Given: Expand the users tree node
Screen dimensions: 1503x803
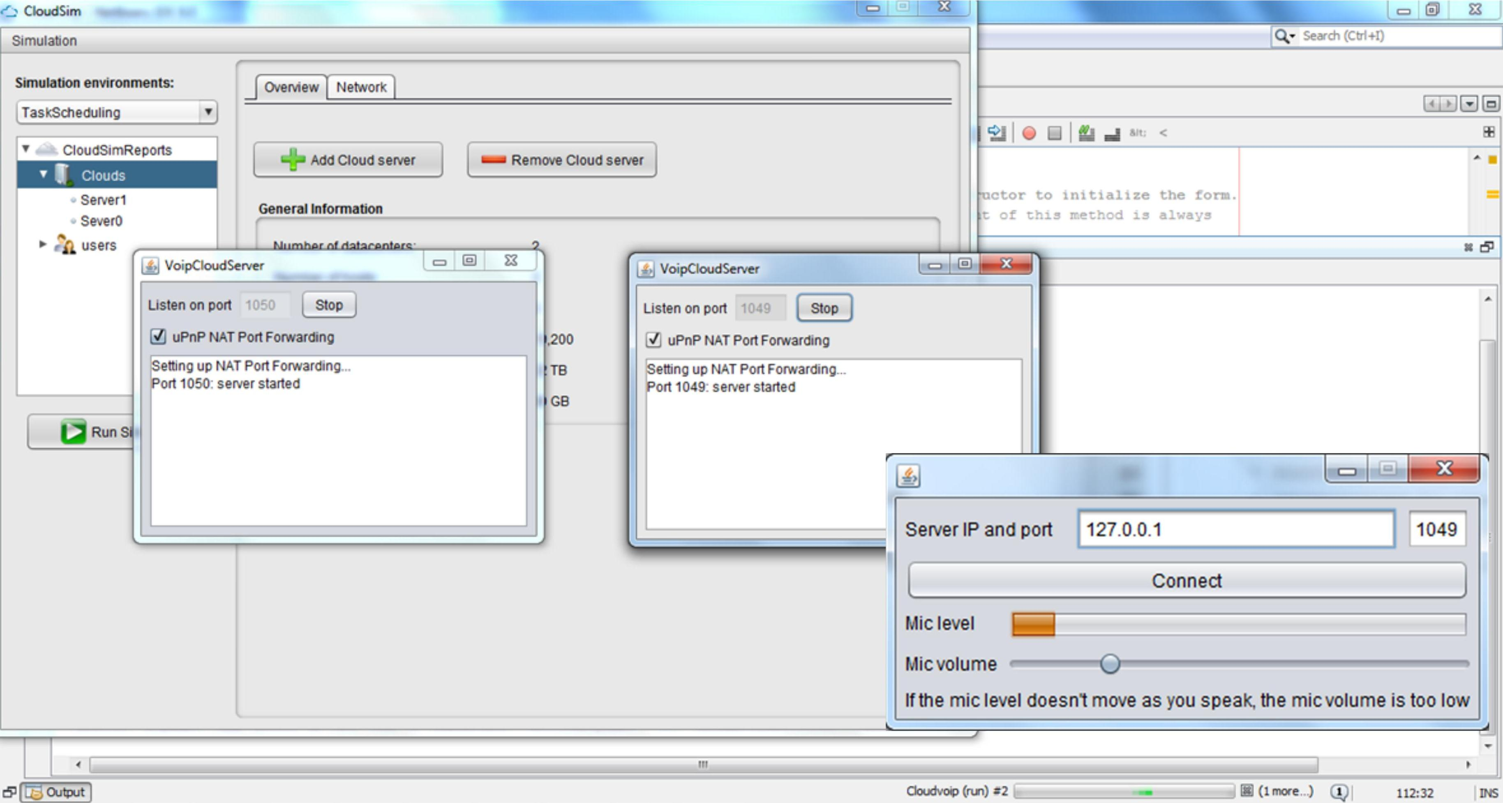Looking at the screenshot, I should (x=40, y=245).
